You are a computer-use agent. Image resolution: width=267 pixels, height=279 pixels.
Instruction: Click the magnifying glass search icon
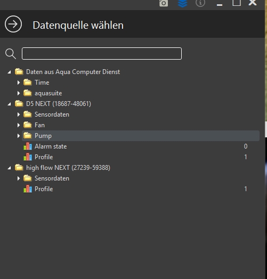(11, 54)
